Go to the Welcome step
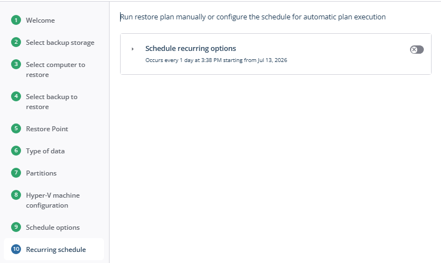 tap(40, 20)
